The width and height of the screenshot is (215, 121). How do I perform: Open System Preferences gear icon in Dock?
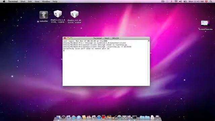click(124, 117)
